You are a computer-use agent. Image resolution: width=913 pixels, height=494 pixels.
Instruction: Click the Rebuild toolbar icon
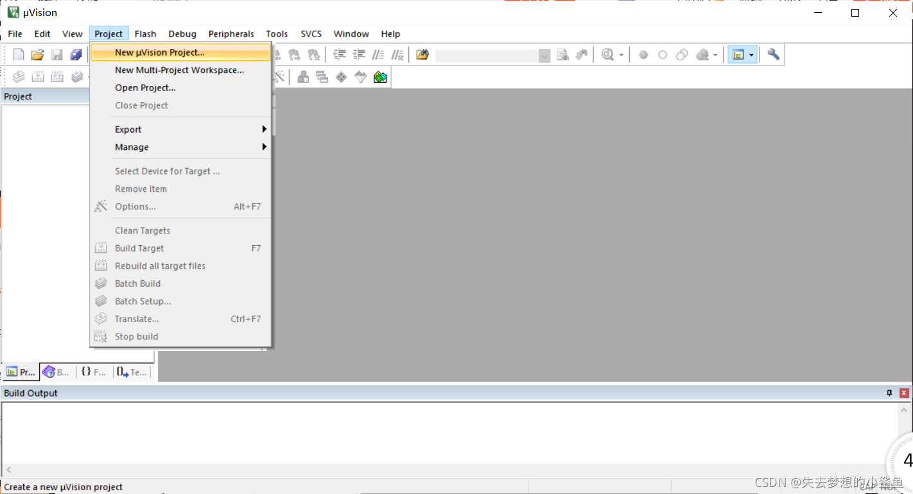point(57,78)
